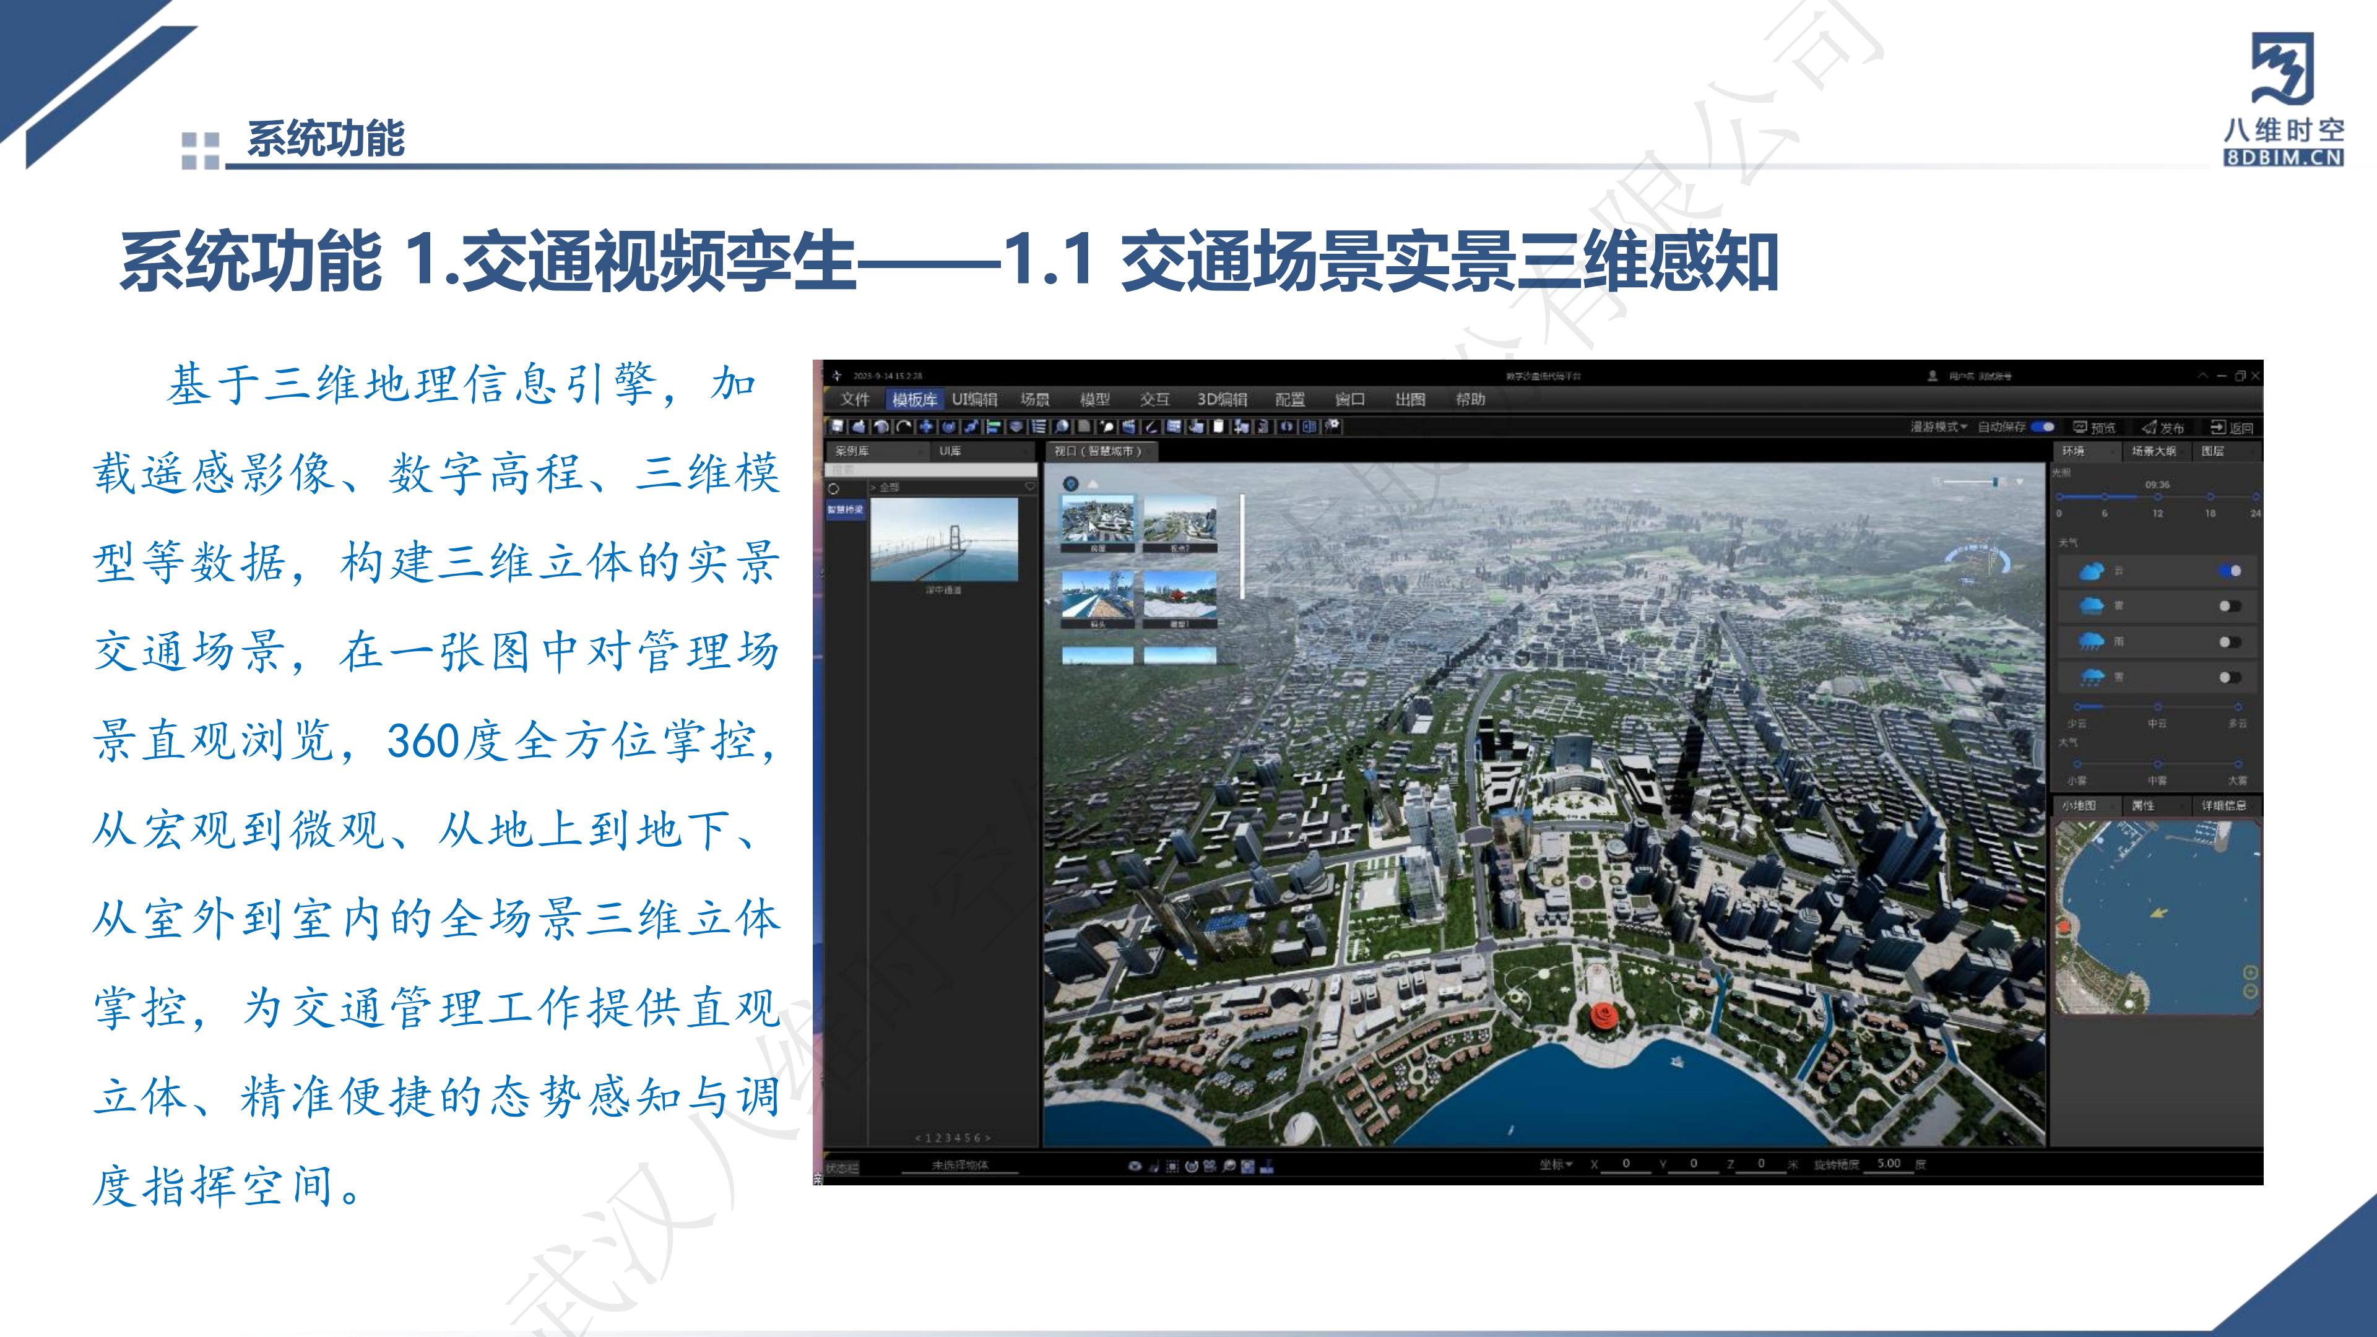Image resolution: width=2377 pixels, height=1337 pixels.
Task: Click the gear settings icon at toolbar end
Action: [1333, 425]
